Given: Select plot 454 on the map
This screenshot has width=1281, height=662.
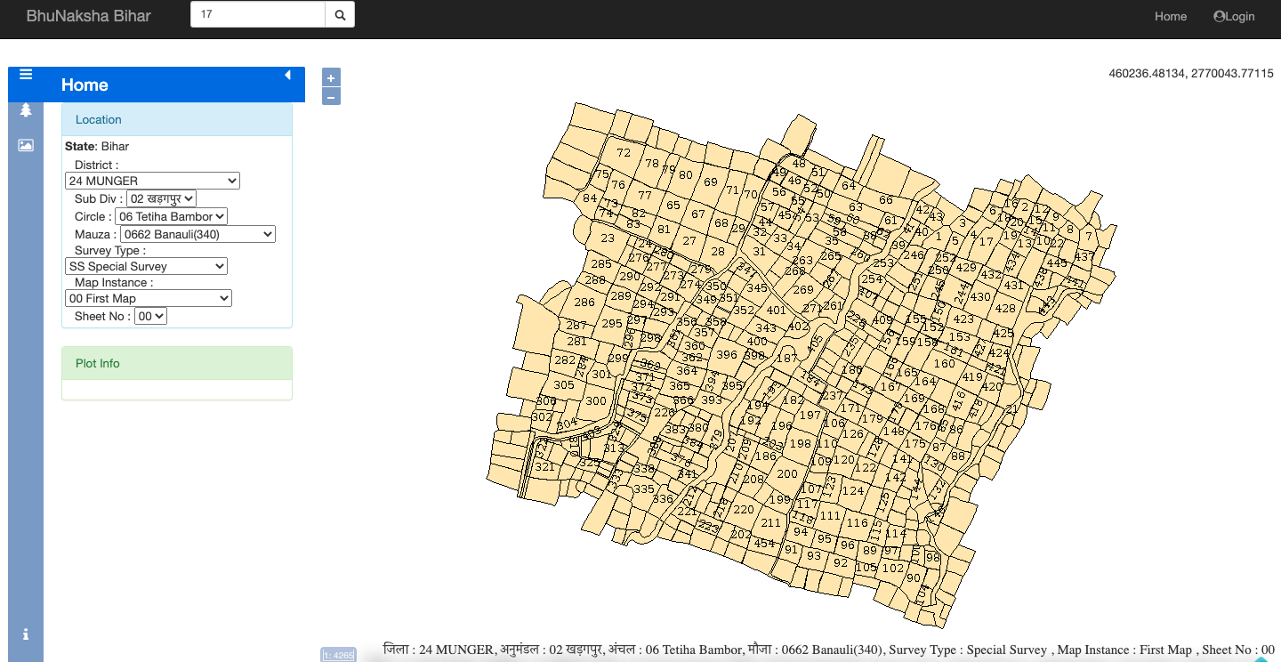Looking at the screenshot, I should (763, 544).
